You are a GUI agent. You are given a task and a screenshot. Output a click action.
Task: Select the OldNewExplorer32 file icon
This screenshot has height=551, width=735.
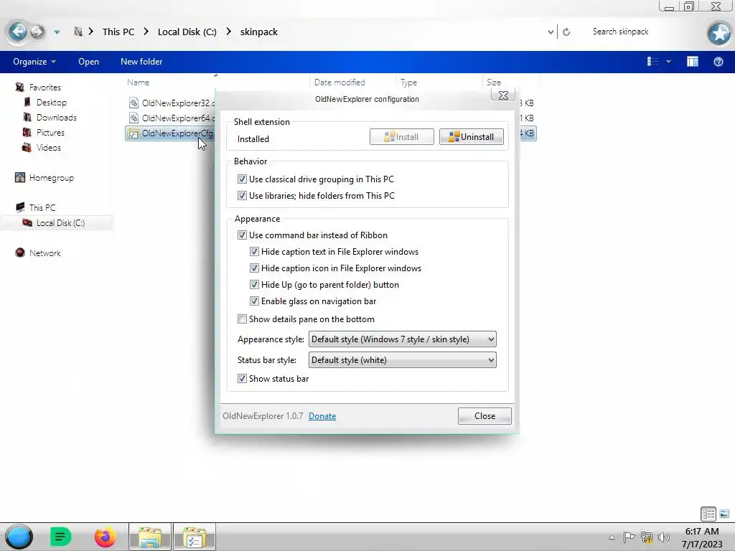pyautogui.click(x=134, y=103)
